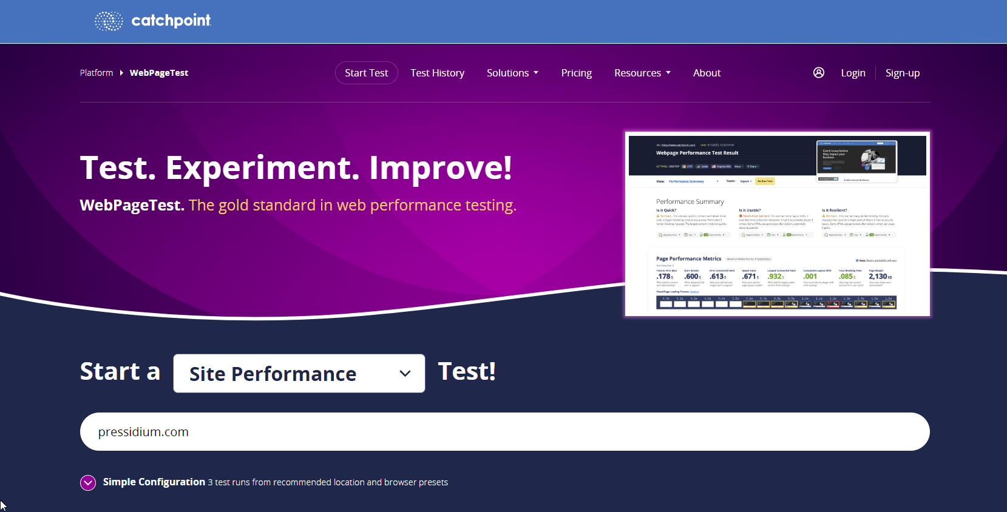
Task: Expand the Resources menu
Action: coord(642,73)
